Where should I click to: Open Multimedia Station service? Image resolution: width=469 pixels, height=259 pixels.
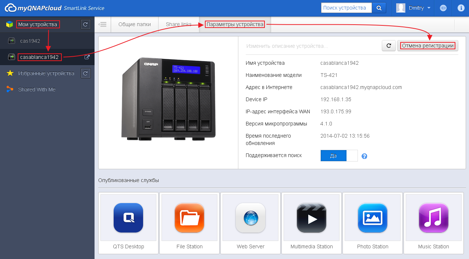(x=312, y=223)
